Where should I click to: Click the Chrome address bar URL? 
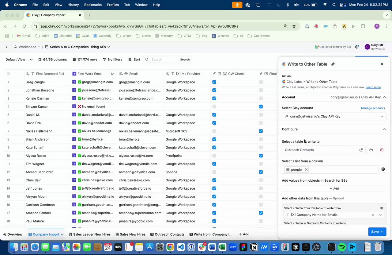(139, 26)
